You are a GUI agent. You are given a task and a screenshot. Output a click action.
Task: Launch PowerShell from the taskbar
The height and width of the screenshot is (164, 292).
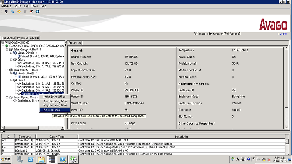click(x=31, y=159)
